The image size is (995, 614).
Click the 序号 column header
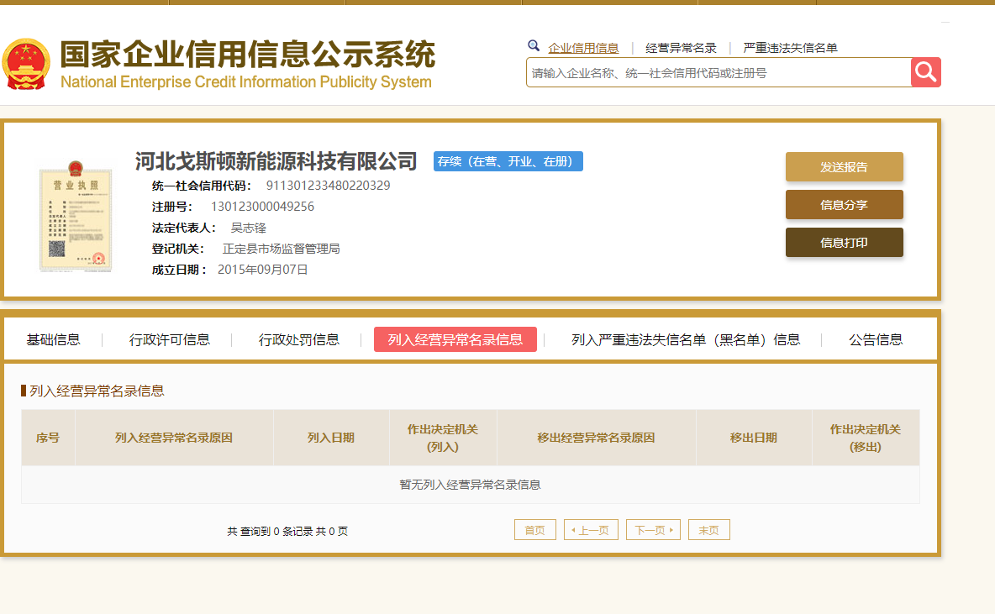[x=48, y=438]
